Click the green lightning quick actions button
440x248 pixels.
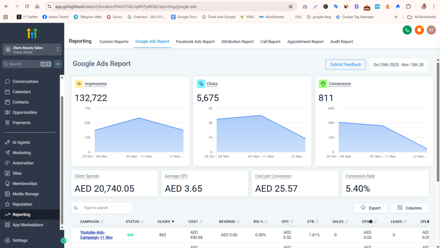tap(58, 64)
